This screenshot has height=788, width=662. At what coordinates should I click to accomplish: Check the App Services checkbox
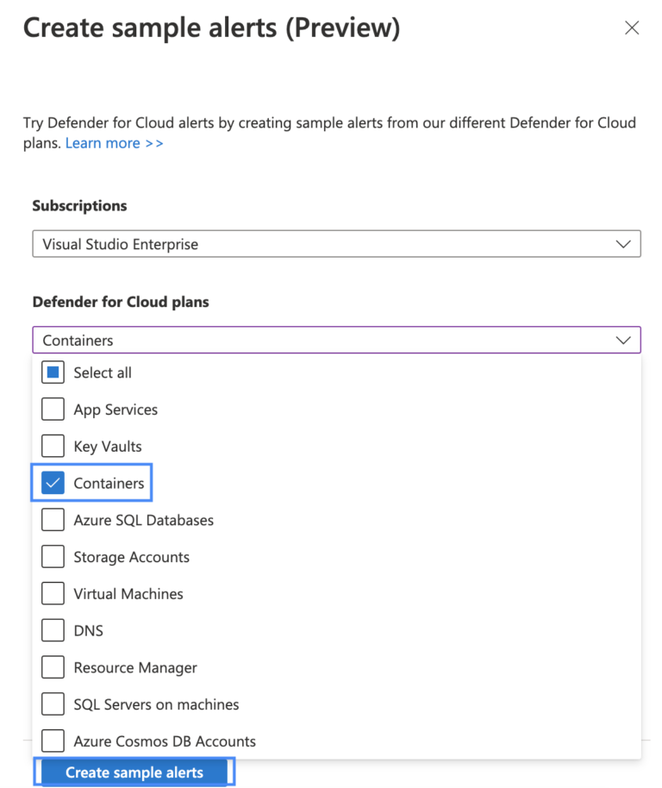click(x=53, y=409)
